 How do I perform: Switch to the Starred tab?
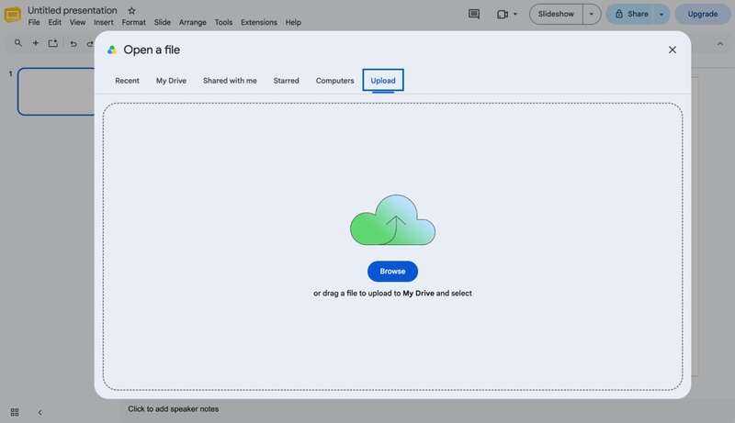(286, 81)
